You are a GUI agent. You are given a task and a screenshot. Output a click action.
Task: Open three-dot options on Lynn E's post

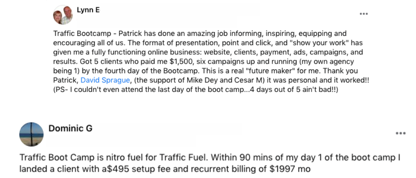(363, 14)
